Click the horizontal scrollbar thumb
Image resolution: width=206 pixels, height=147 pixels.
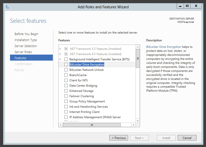pos(92,125)
